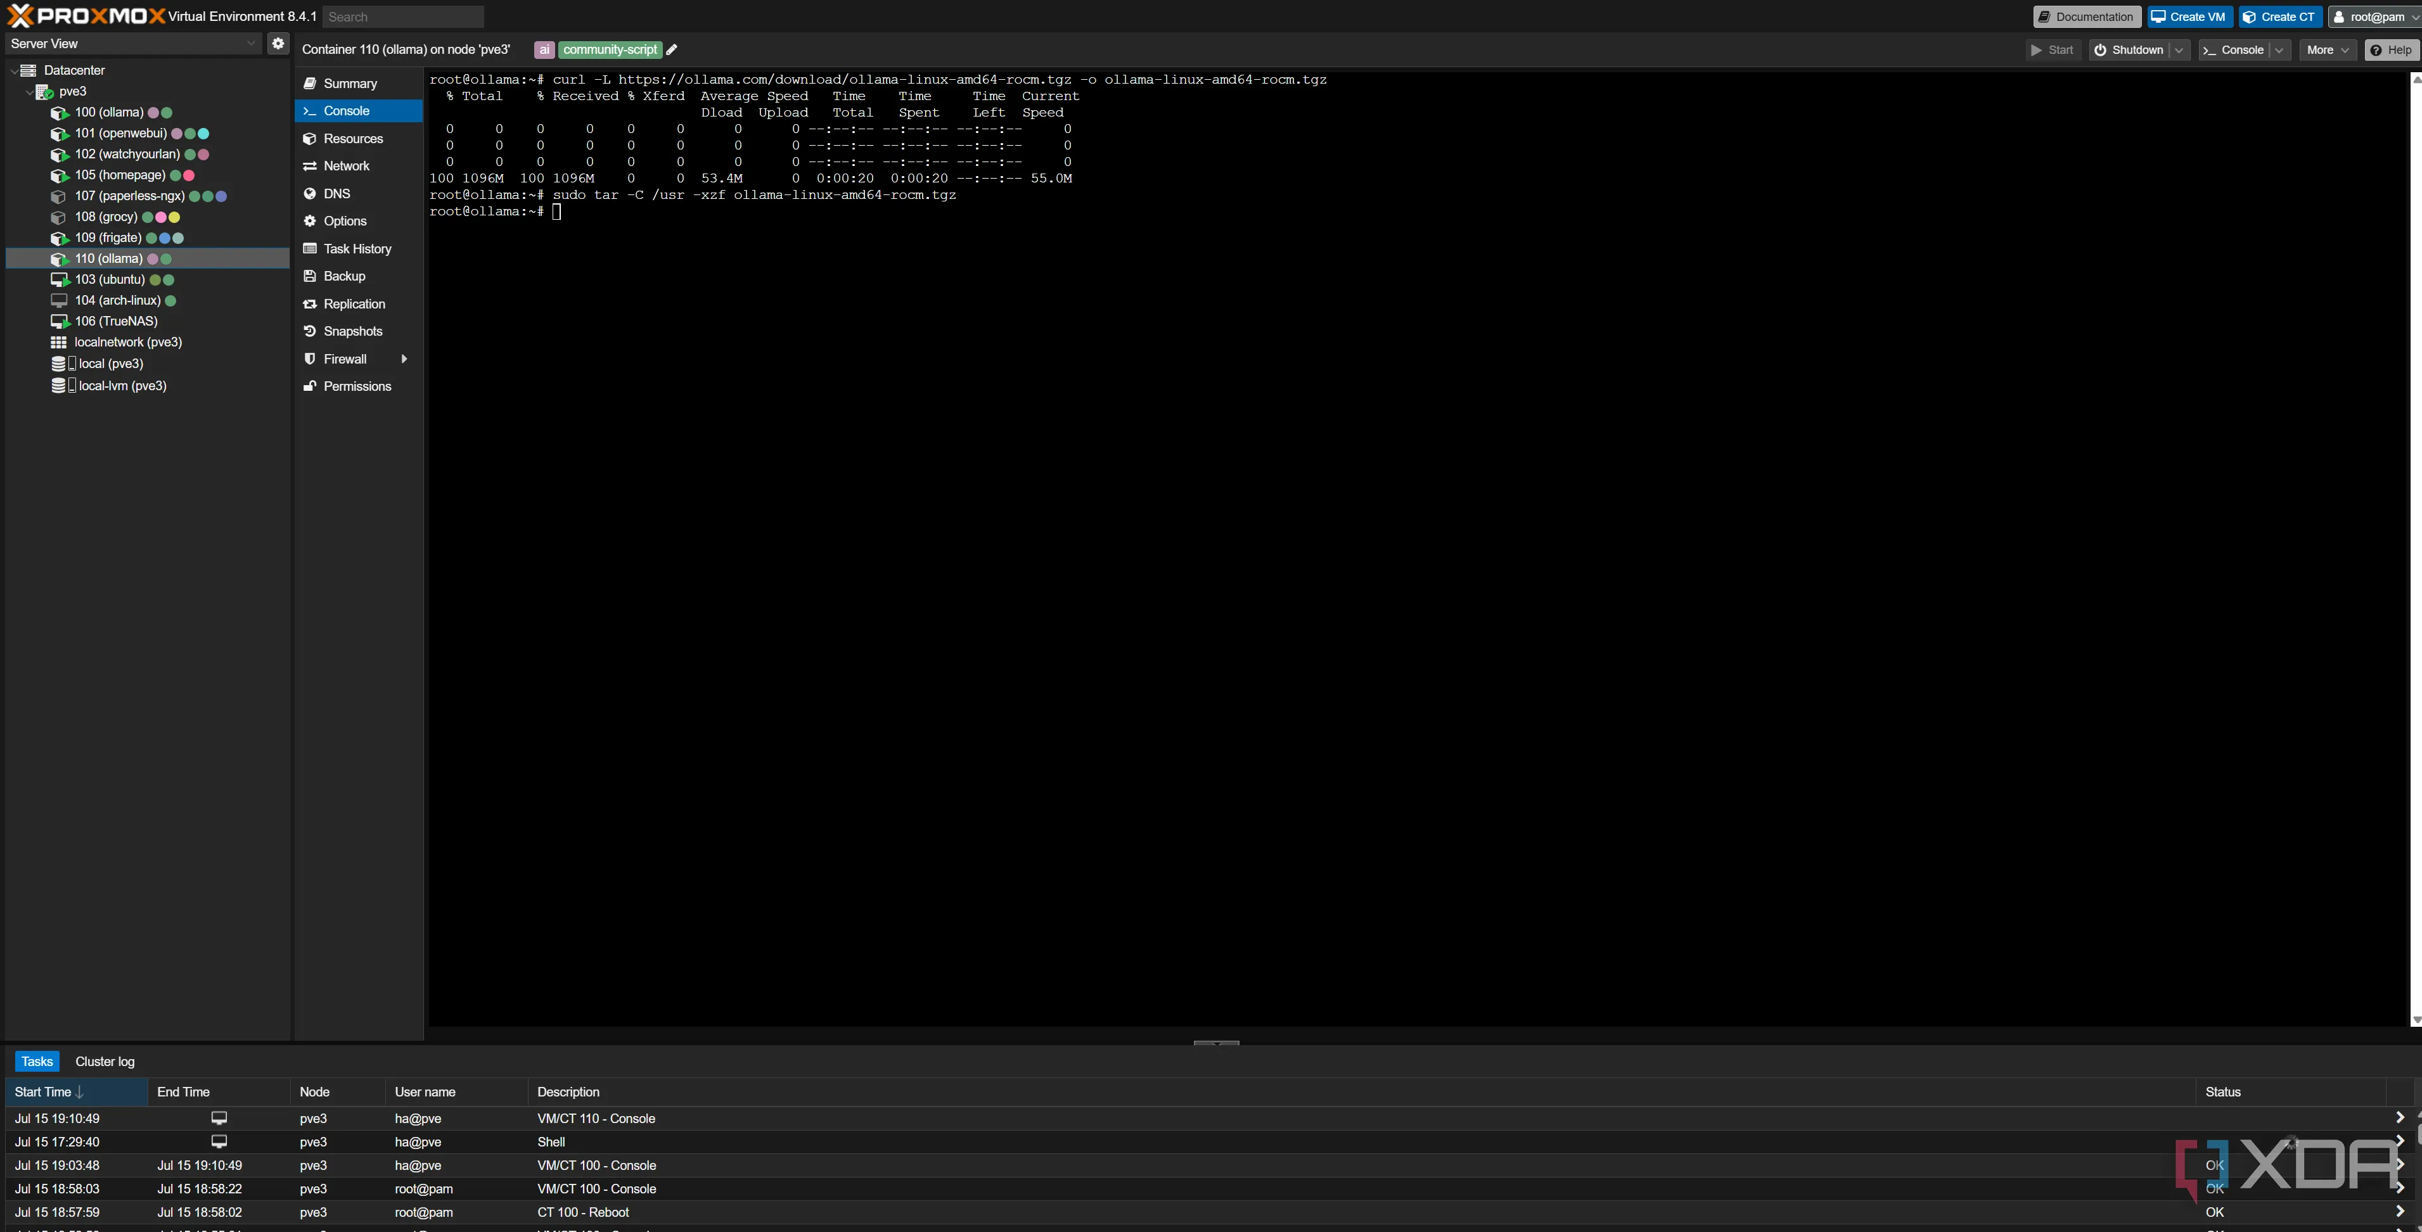The image size is (2422, 1232).
Task: Select VM 103 (ubuntu)
Action: [109, 279]
